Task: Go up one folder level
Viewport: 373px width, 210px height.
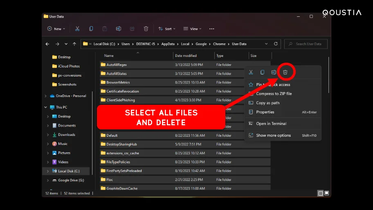Action: point(74,44)
